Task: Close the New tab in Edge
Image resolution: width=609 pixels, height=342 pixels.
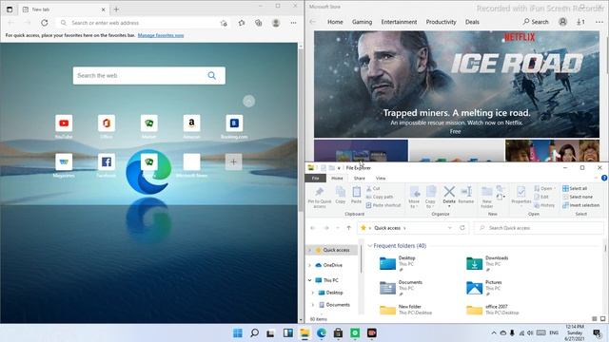Action: click(104, 9)
